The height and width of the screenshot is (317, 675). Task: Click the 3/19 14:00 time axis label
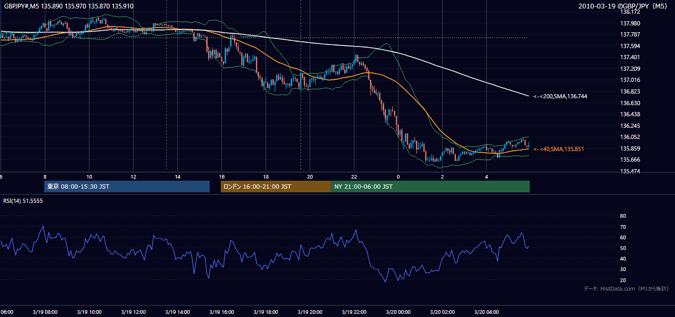point(177,312)
